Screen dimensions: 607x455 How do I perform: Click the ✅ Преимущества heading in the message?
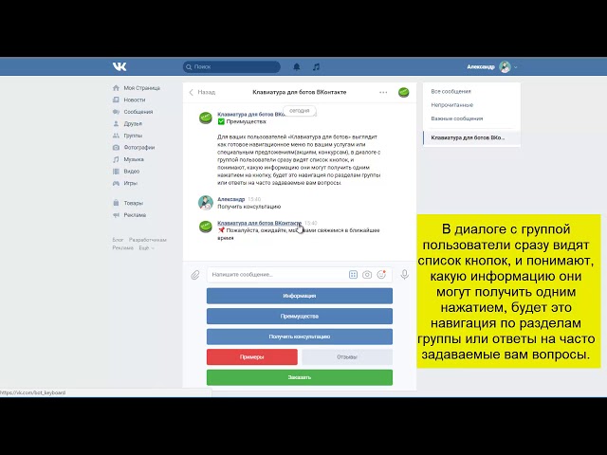[x=242, y=122]
